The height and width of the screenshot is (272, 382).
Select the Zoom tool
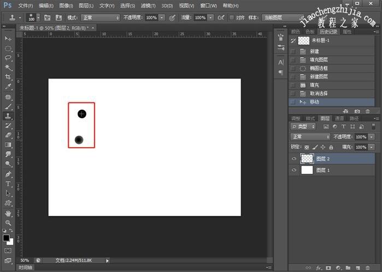[8, 223]
